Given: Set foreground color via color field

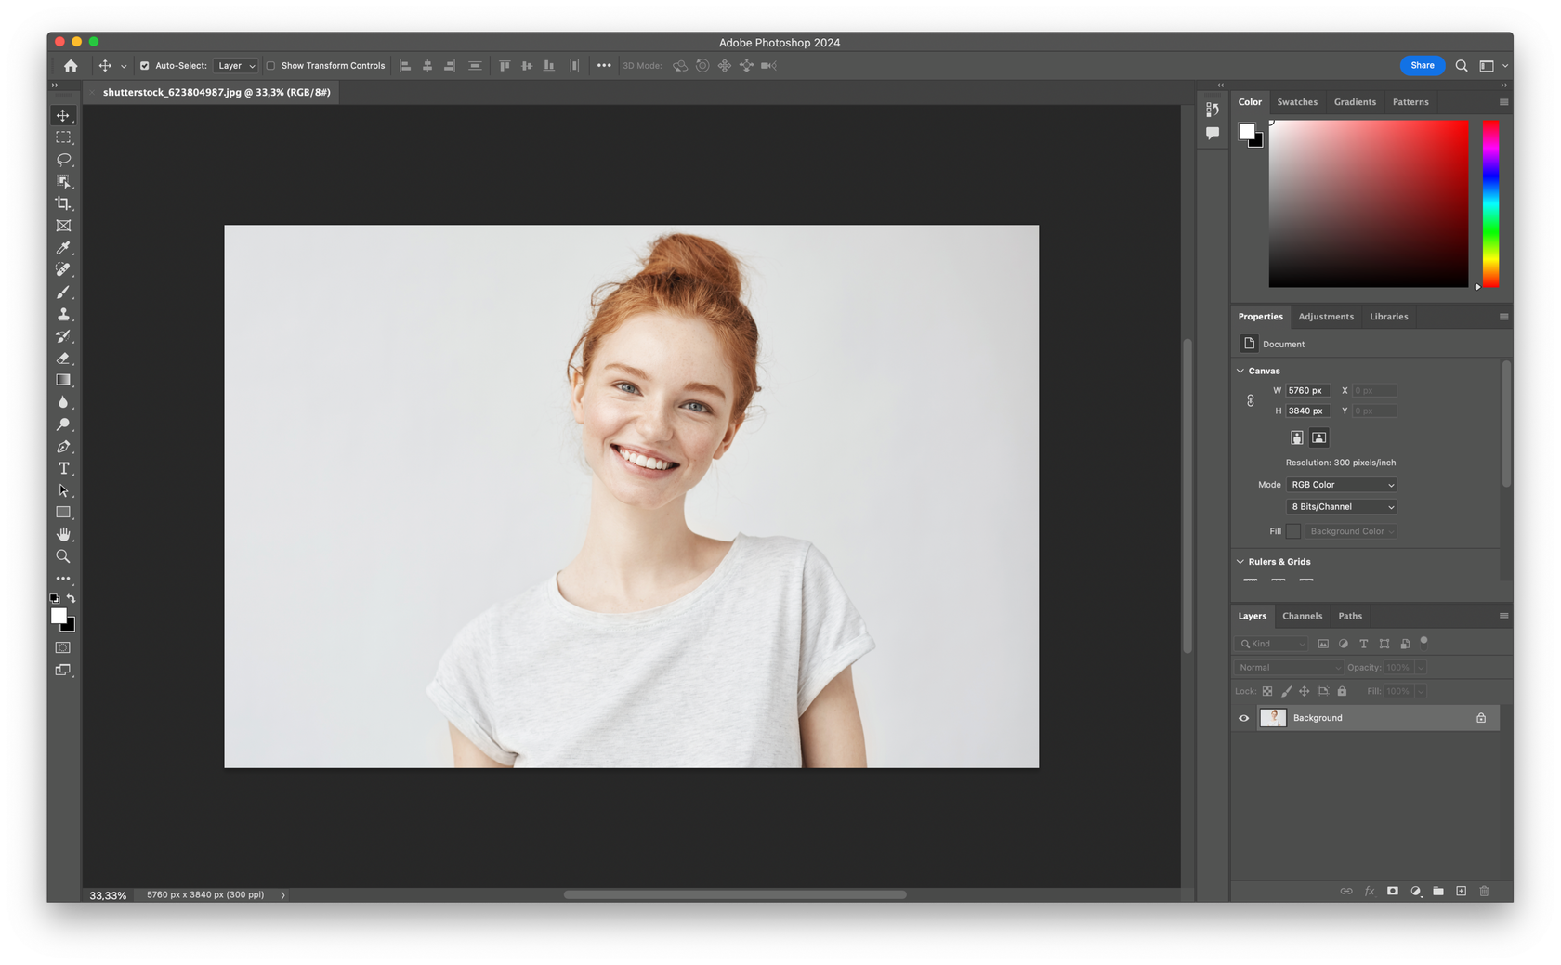Looking at the screenshot, I should (1366, 204).
